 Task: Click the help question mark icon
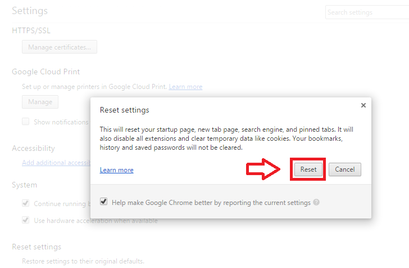pyautogui.click(x=317, y=202)
